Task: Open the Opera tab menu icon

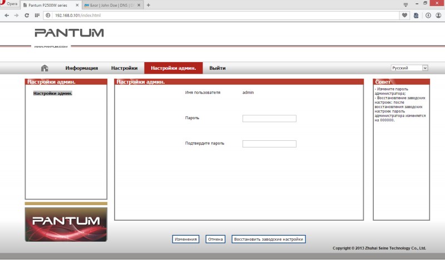Action: pyautogui.click(x=406, y=4)
